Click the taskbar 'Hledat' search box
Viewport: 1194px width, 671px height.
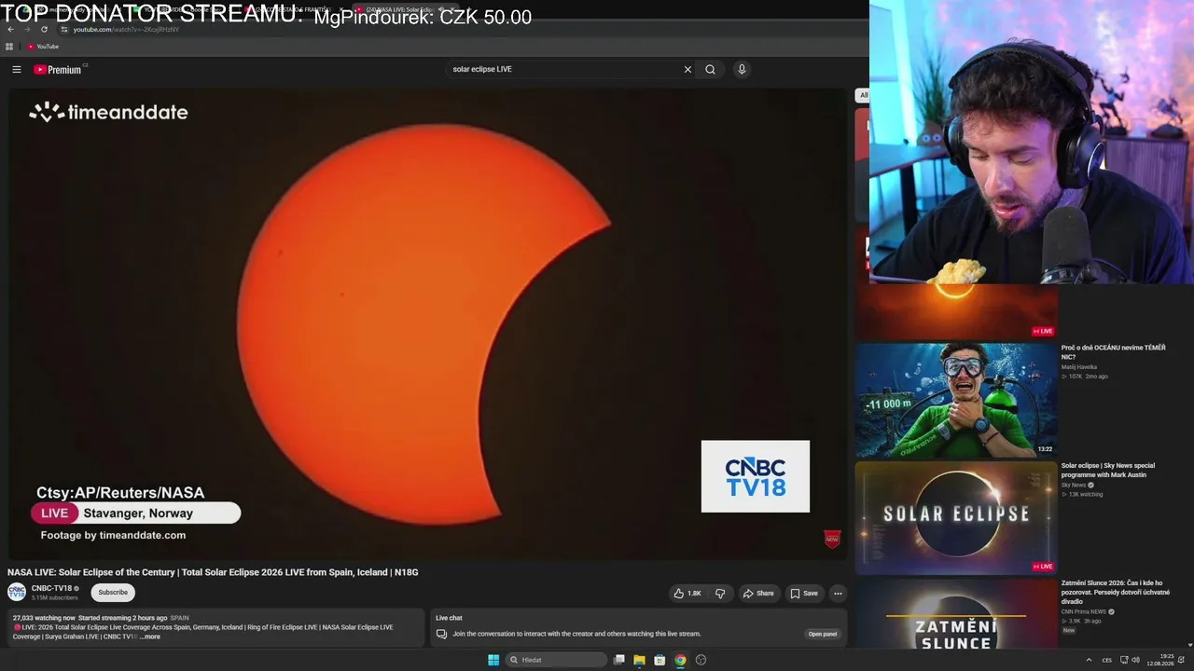point(556,660)
